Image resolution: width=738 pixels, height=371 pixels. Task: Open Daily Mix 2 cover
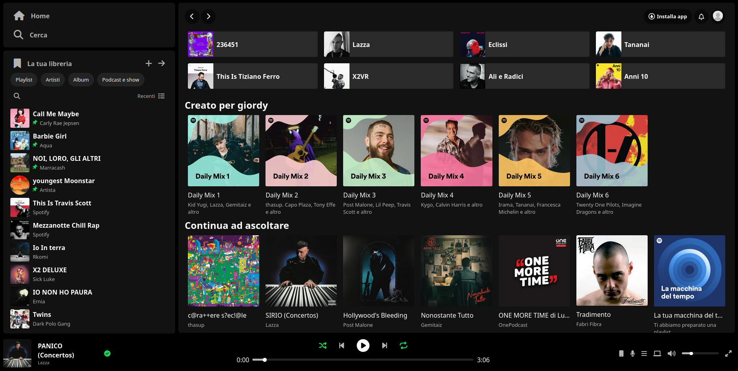(301, 150)
